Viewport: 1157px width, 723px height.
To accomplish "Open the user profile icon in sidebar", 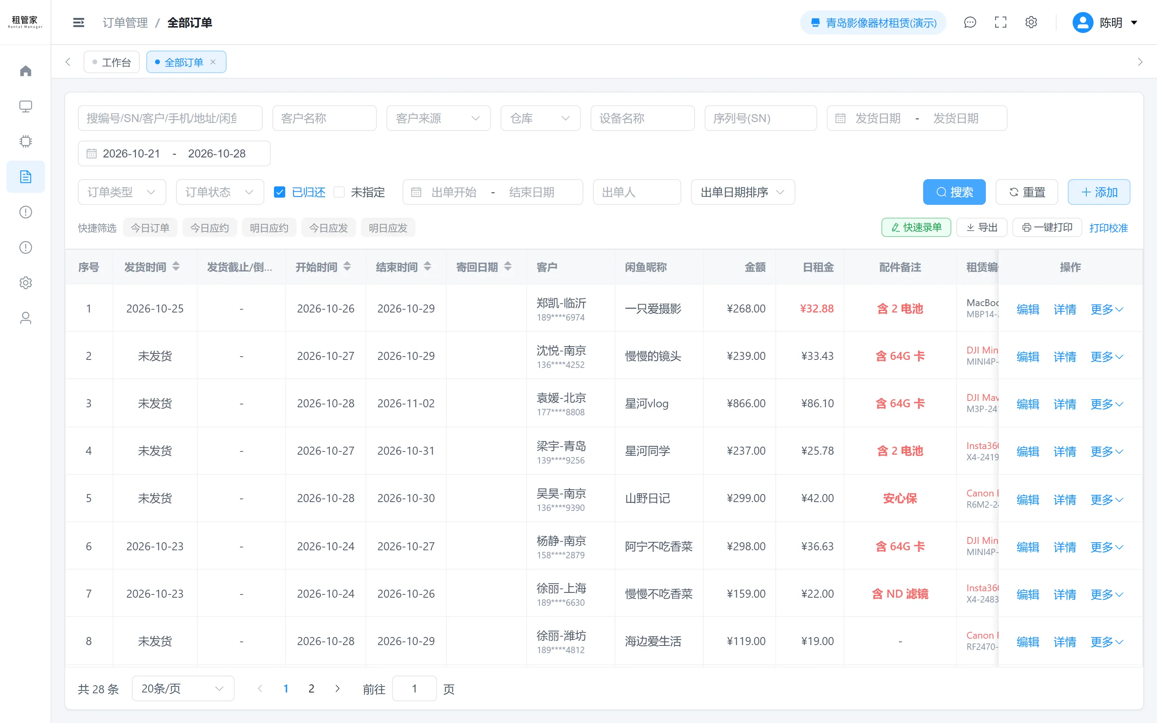I will [x=25, y=318].
